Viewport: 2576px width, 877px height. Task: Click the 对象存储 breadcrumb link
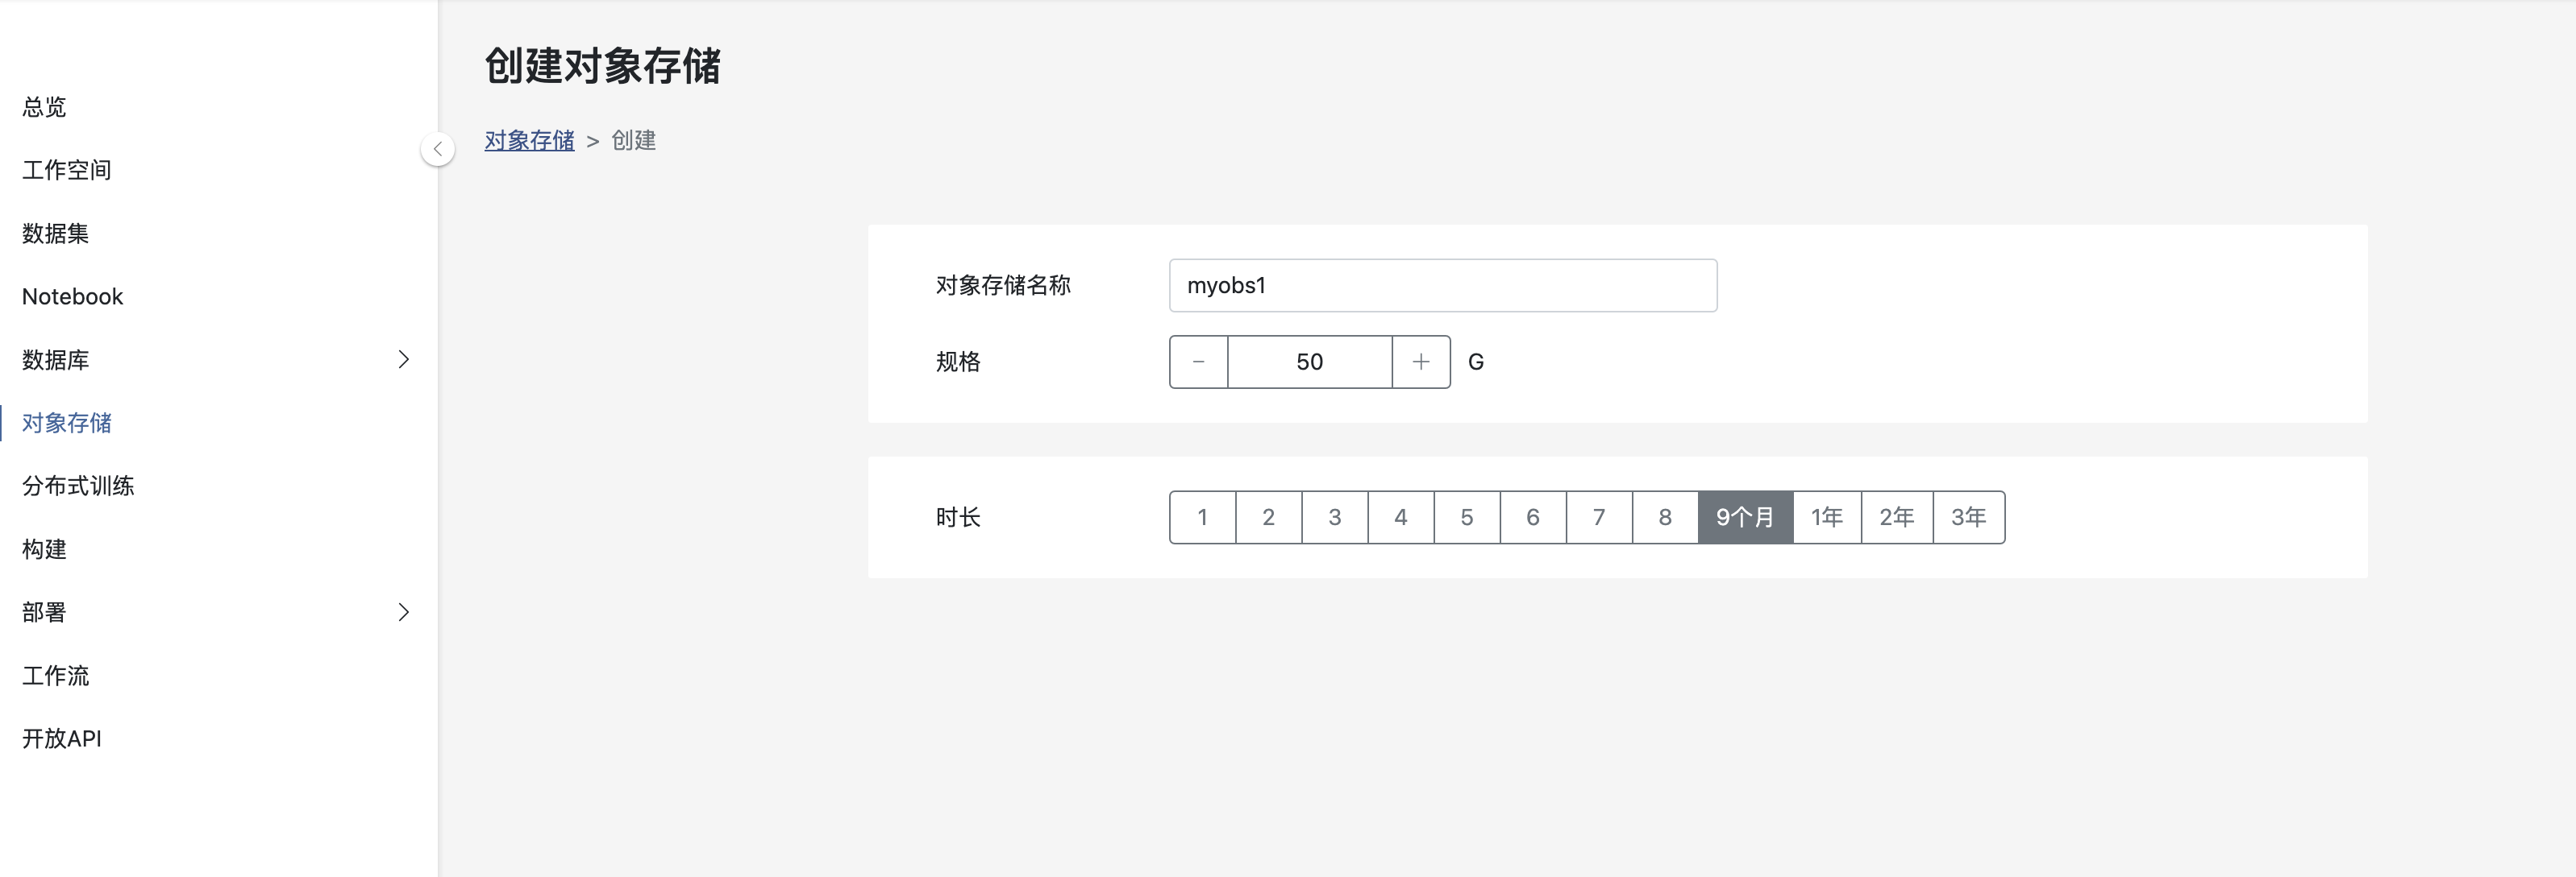tap(529, 141)
